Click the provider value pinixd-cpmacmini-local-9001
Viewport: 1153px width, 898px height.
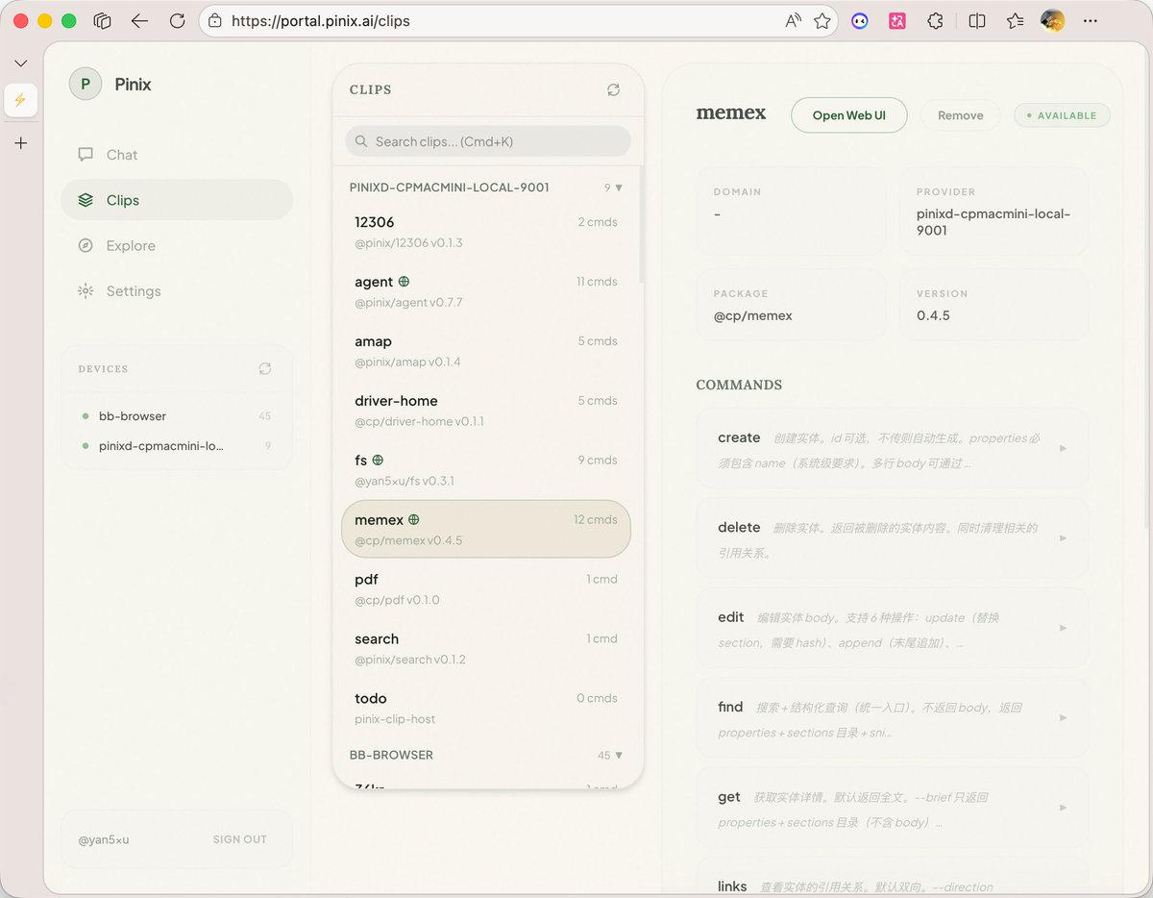[993, 222]
